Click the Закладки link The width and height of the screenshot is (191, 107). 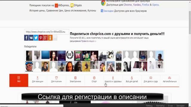pyautogui.click(x=108, y=11)
